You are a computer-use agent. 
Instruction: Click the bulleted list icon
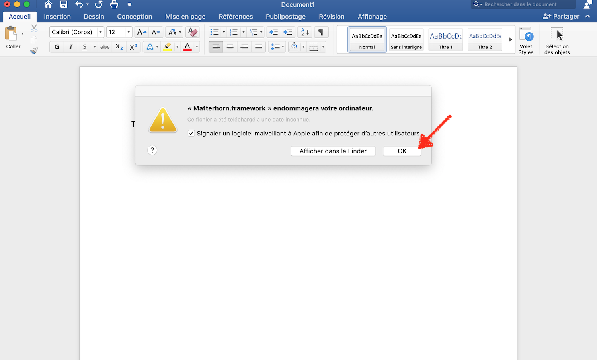pos(215,32)
